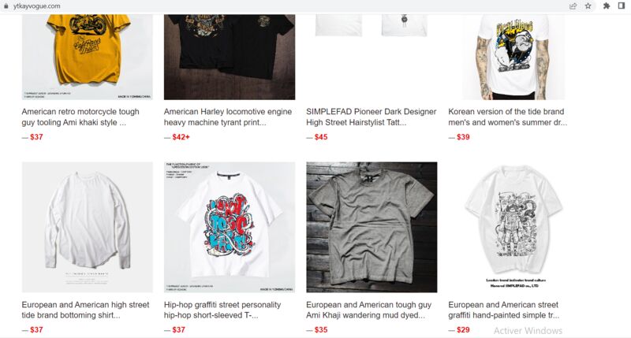The image size is (631, 338).
Task: Open 'American Harley locomotive engine' product link
Action: [228, 117]
